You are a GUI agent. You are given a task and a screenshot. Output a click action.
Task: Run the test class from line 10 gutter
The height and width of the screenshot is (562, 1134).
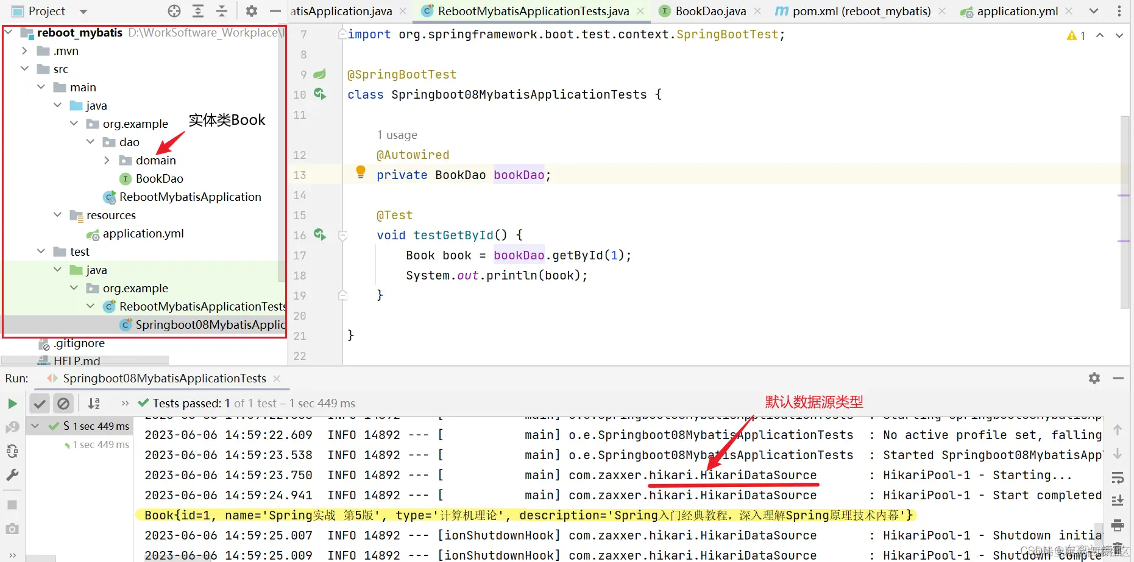[x=320, y=94]
